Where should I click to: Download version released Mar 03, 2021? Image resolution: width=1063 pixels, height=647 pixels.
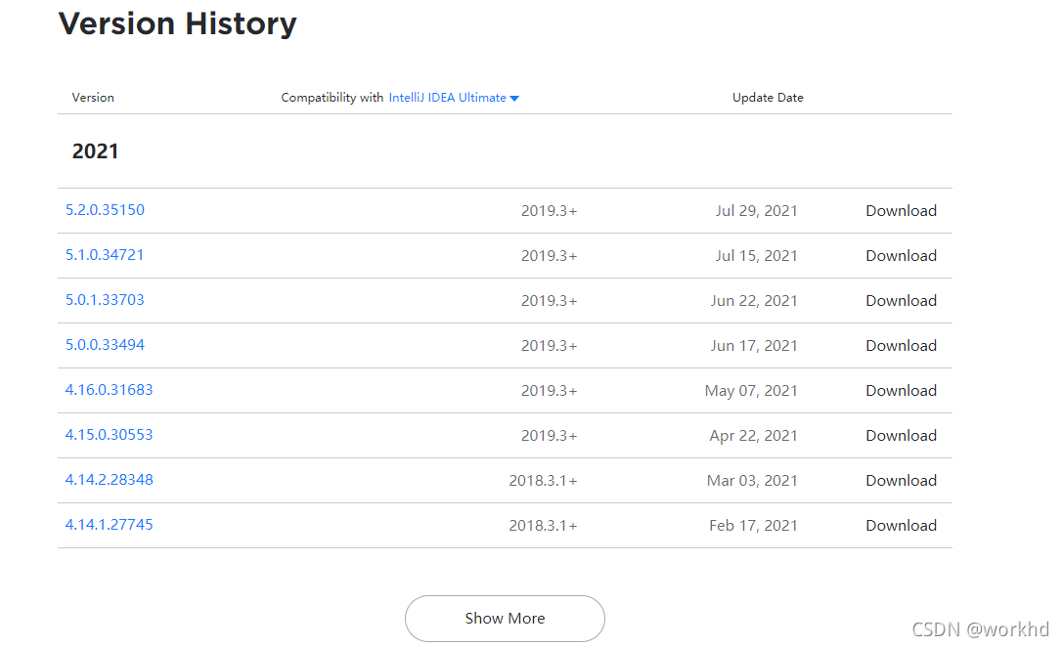click(901, 480)
